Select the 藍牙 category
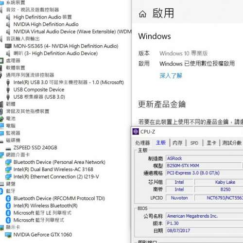The image size is (243, 243). pyautogui.click(x=11, y=191)
